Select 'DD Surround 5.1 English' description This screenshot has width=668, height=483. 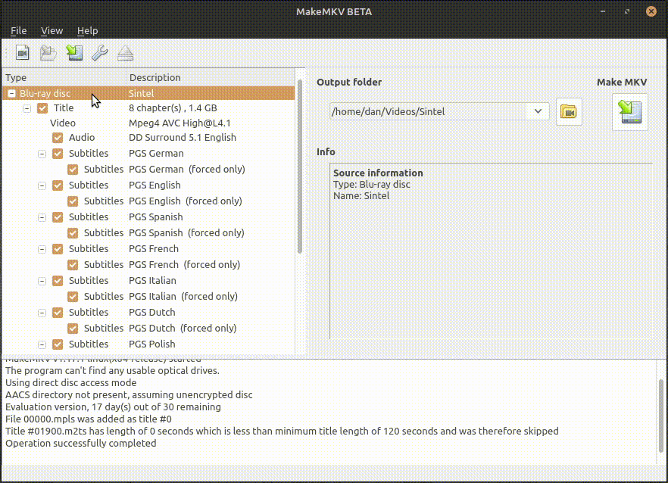[183, 138]
